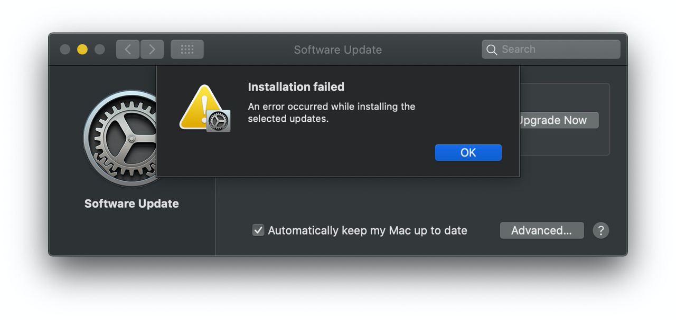Click the Software Update label under gear

[x=132, y=203]
